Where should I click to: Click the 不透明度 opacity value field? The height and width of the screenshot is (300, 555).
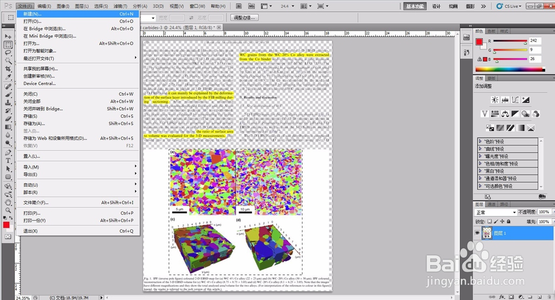click(x=544, y=212)
